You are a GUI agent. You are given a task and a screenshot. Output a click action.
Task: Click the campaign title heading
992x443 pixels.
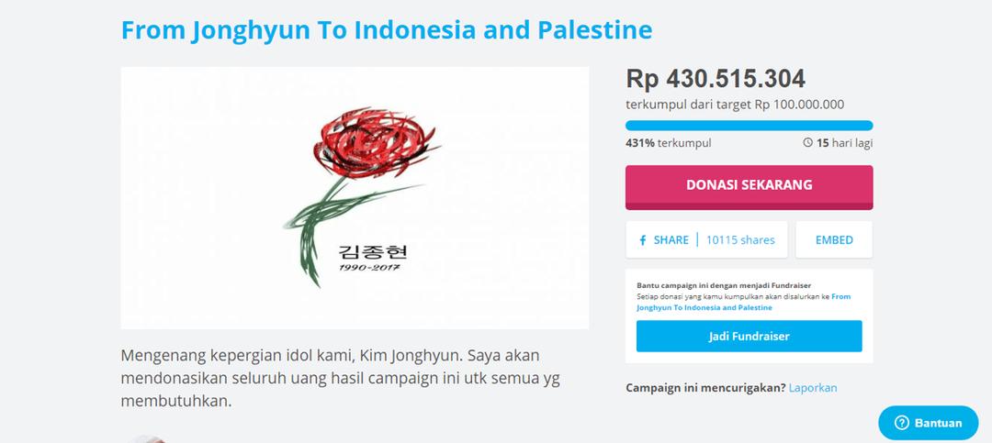click(386, 29)
